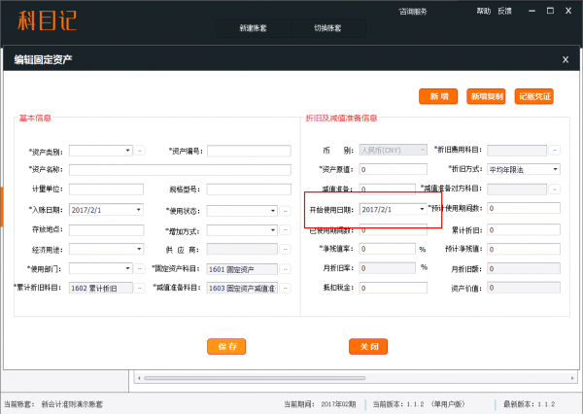Viewport: 583px width, 414px height.
Task: Open the 新建账套 menu item
Action: click(253, 28)
